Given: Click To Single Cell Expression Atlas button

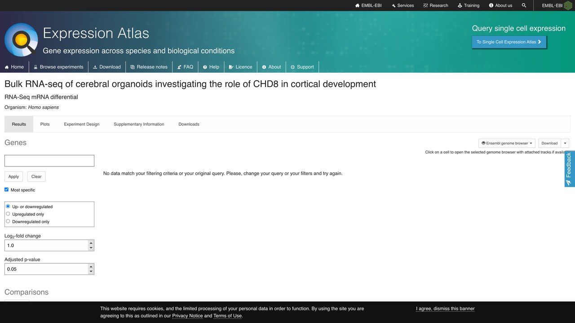Looking at the screenshot, I should 509,42.
